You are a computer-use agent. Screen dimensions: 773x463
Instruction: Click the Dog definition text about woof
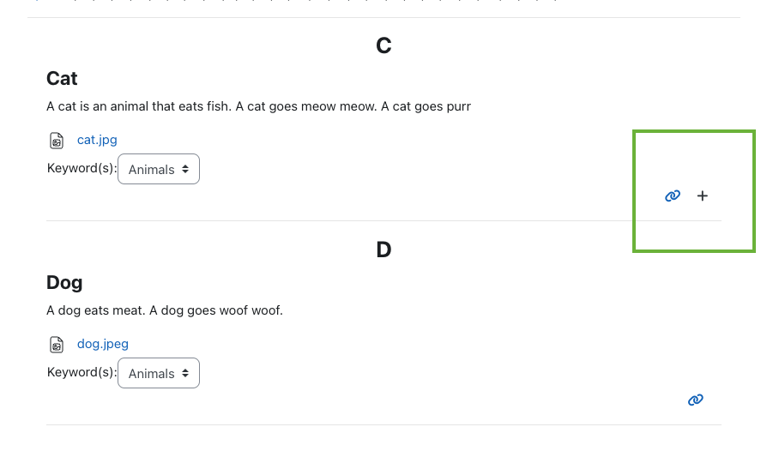click(x=165, y=310)
